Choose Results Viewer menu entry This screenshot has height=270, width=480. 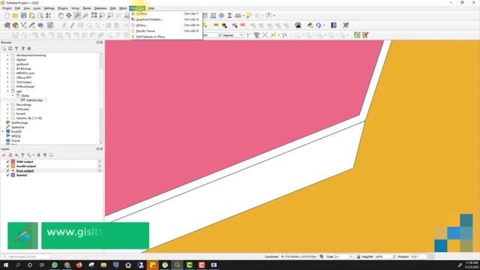pos(166,31)
